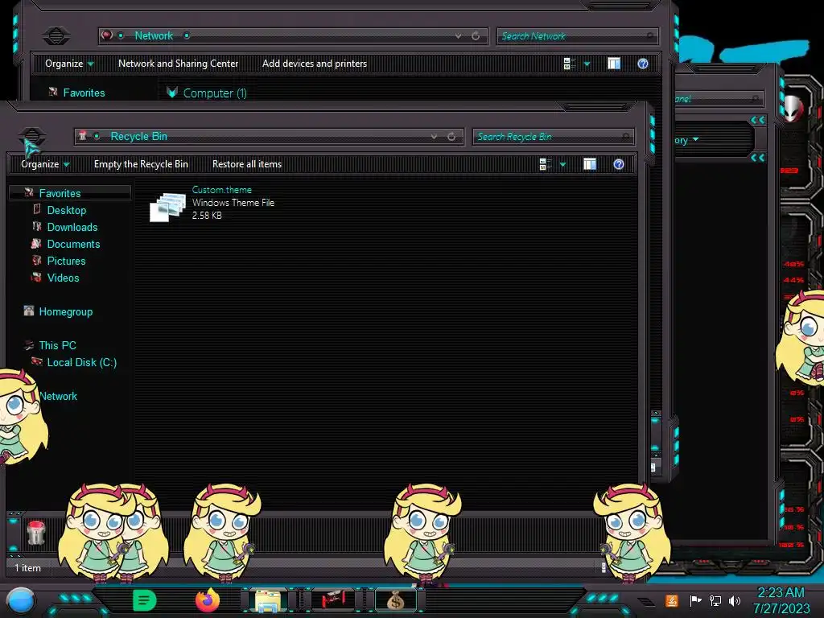Open the orange tray icon
This screenshot has height=618, width=824.
click(672, 600)
